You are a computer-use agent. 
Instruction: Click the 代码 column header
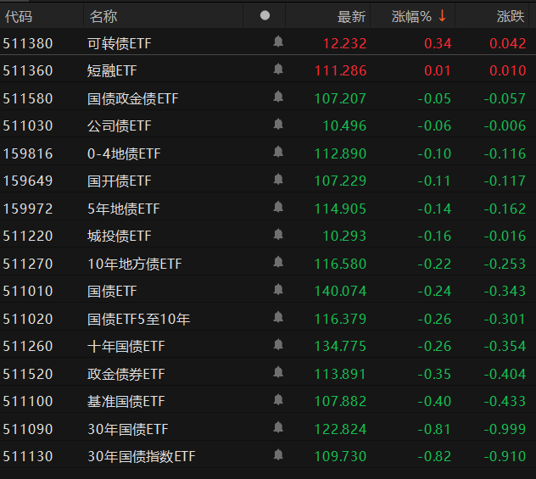(19, 16)
